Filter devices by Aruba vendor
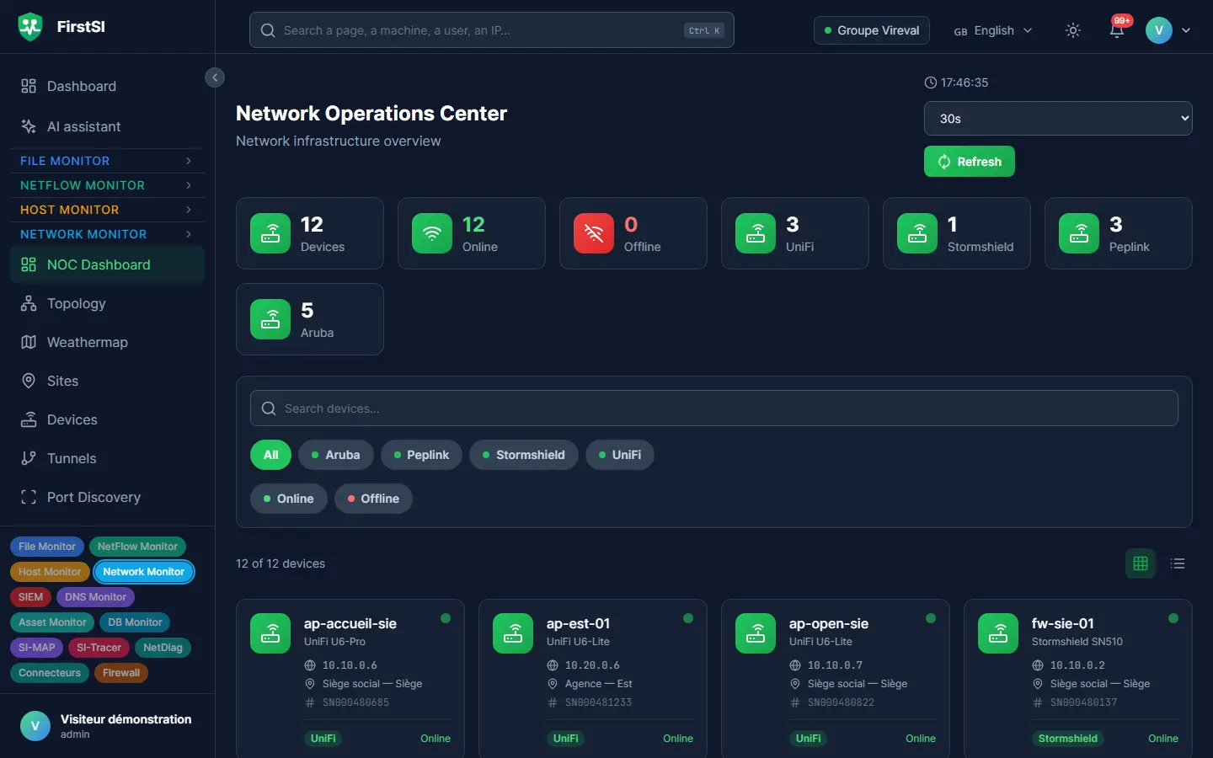Viewport: 1213px width, 758px height. coord(336,455)
